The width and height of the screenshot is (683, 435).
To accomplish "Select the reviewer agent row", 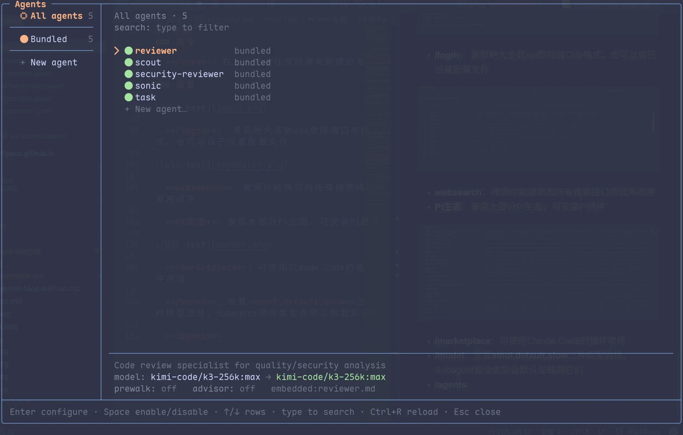I will point(192,51).
